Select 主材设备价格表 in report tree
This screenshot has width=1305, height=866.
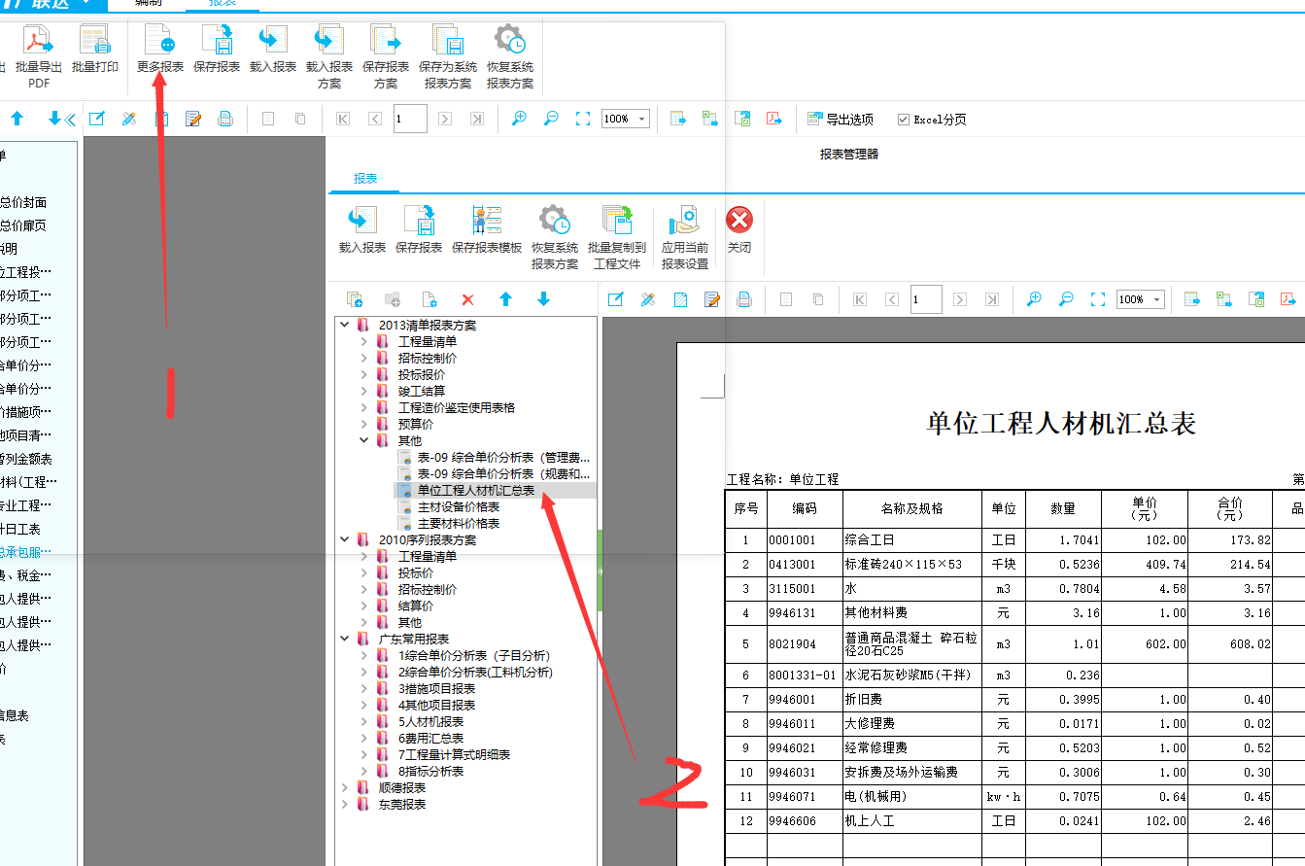459,506
